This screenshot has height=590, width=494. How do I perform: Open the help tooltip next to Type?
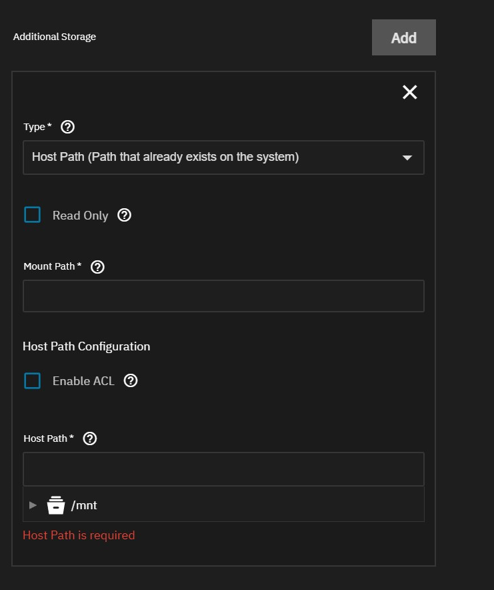tap(67, 127)
